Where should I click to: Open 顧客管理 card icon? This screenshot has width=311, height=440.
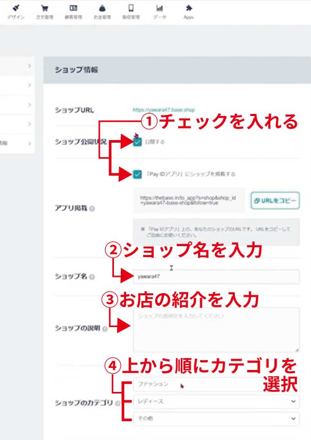(x=73, y=8)
